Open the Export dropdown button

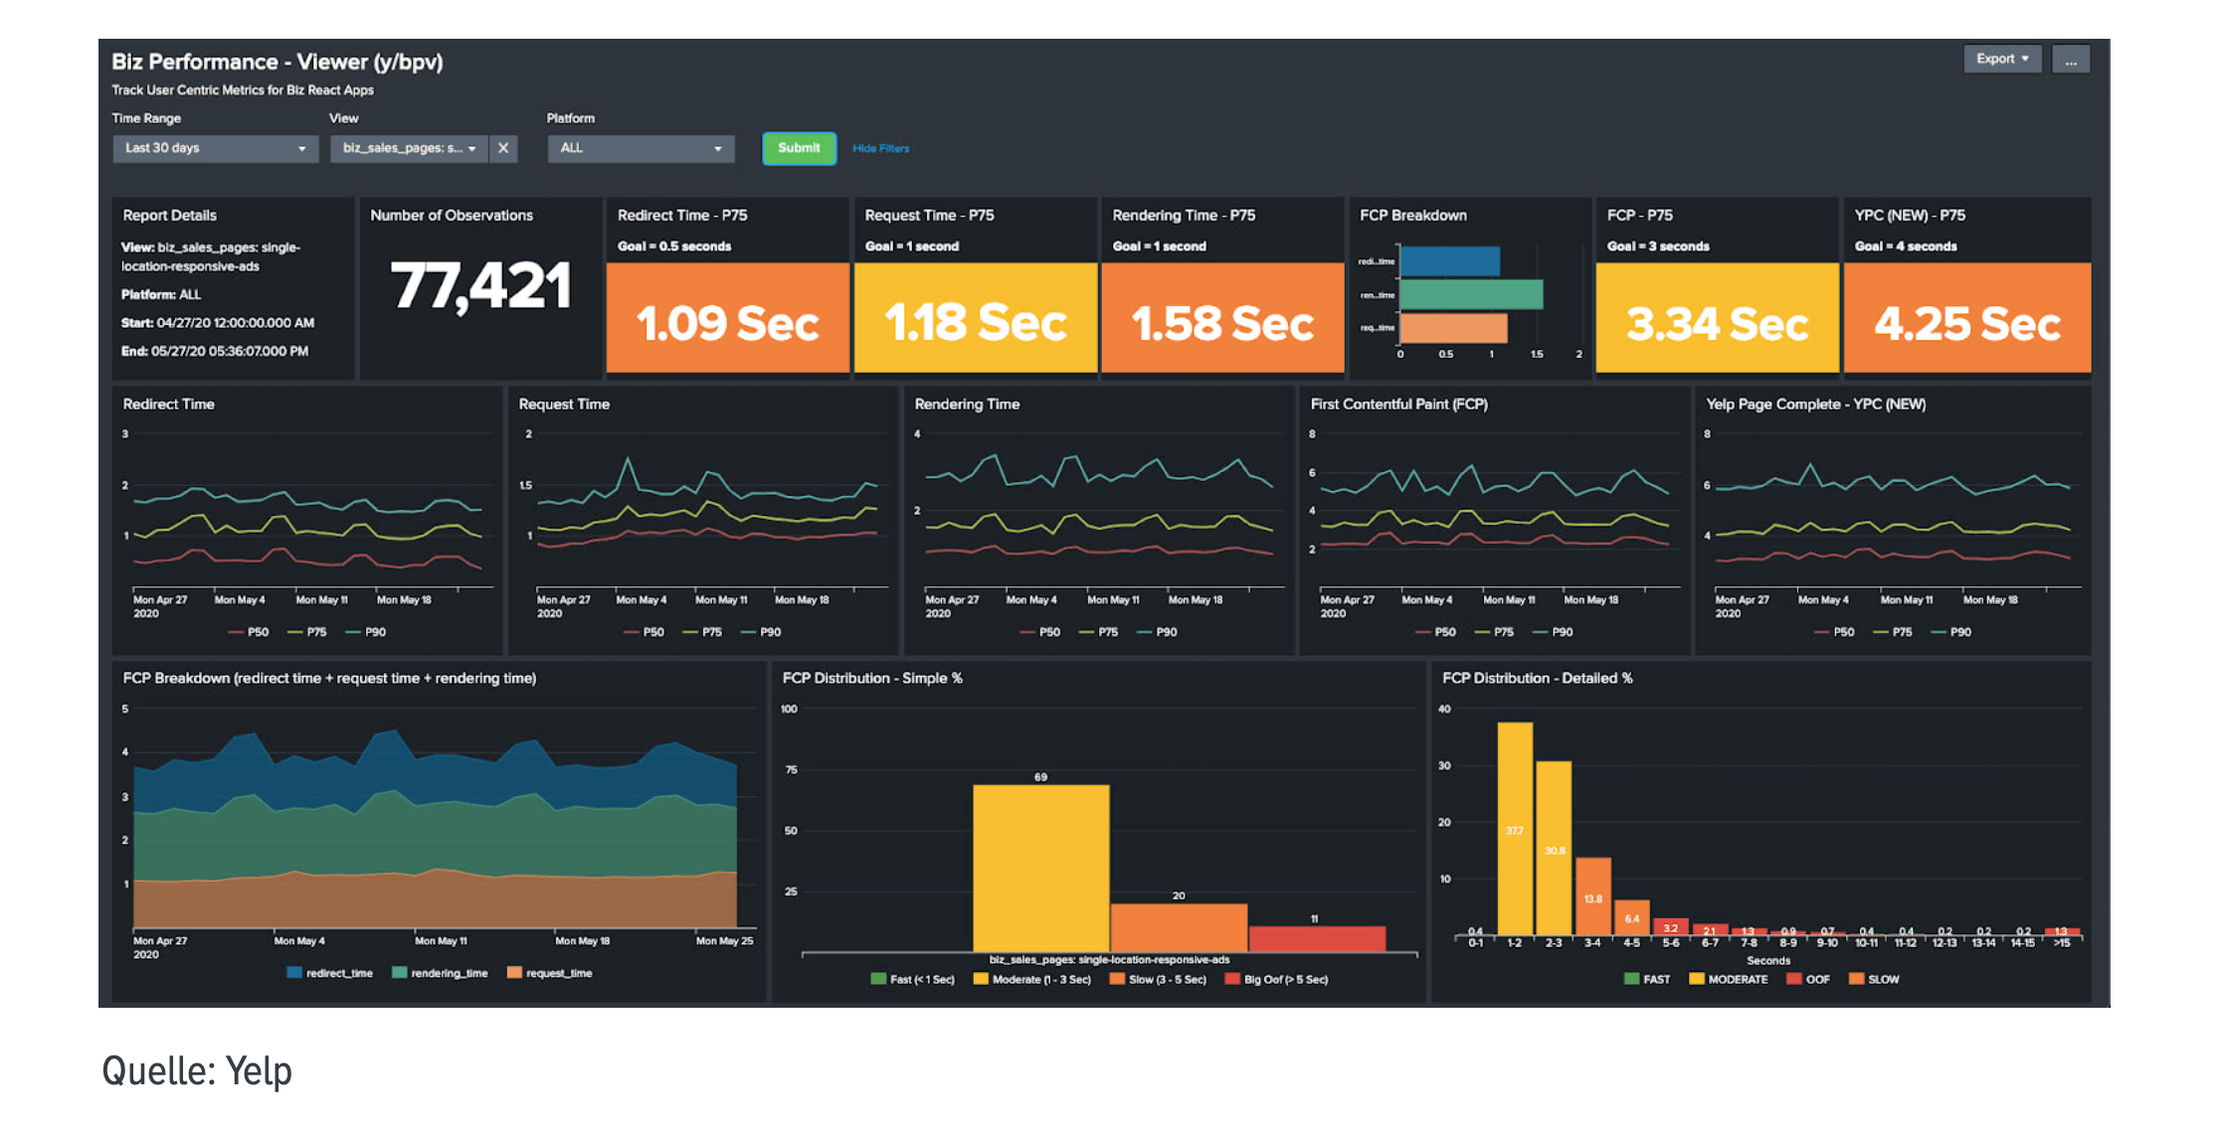pos(2001,60)
